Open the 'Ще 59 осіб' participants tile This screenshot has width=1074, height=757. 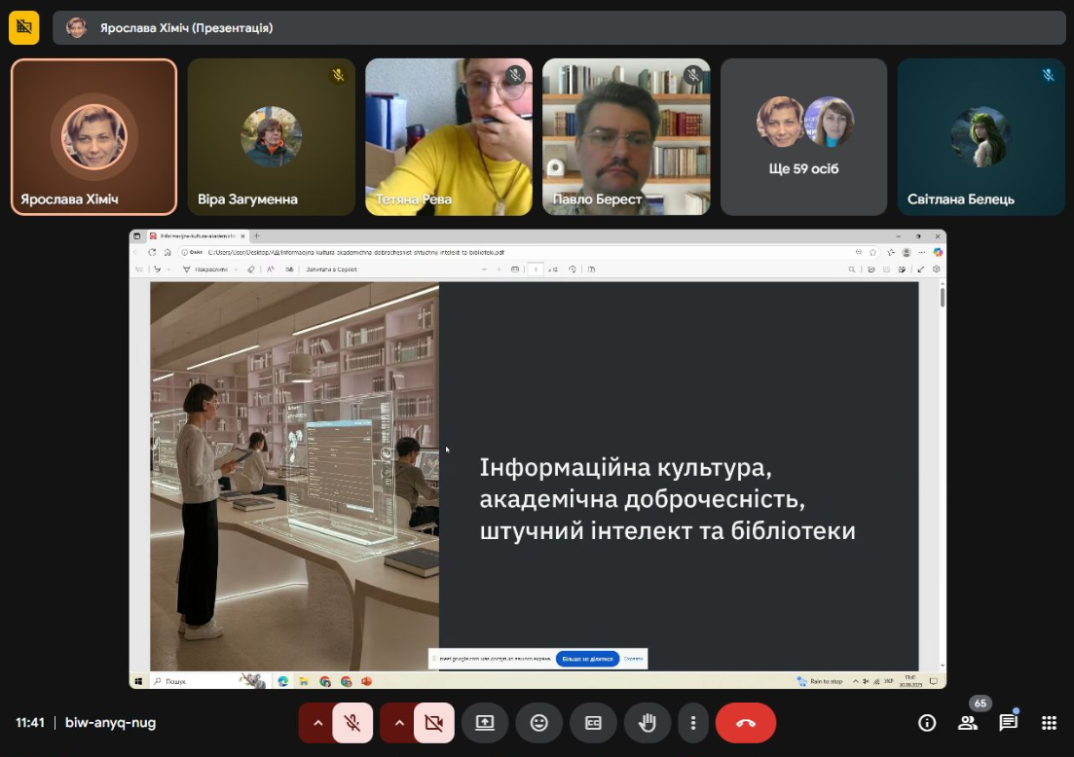(803, 137)
